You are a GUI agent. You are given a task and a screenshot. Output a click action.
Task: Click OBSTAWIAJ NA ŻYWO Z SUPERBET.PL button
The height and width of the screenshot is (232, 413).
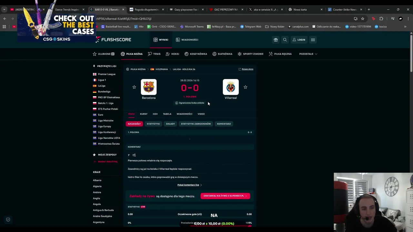point(225,196)
